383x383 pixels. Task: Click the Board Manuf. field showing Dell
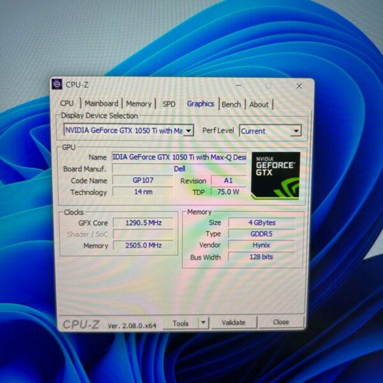point(179,169)
